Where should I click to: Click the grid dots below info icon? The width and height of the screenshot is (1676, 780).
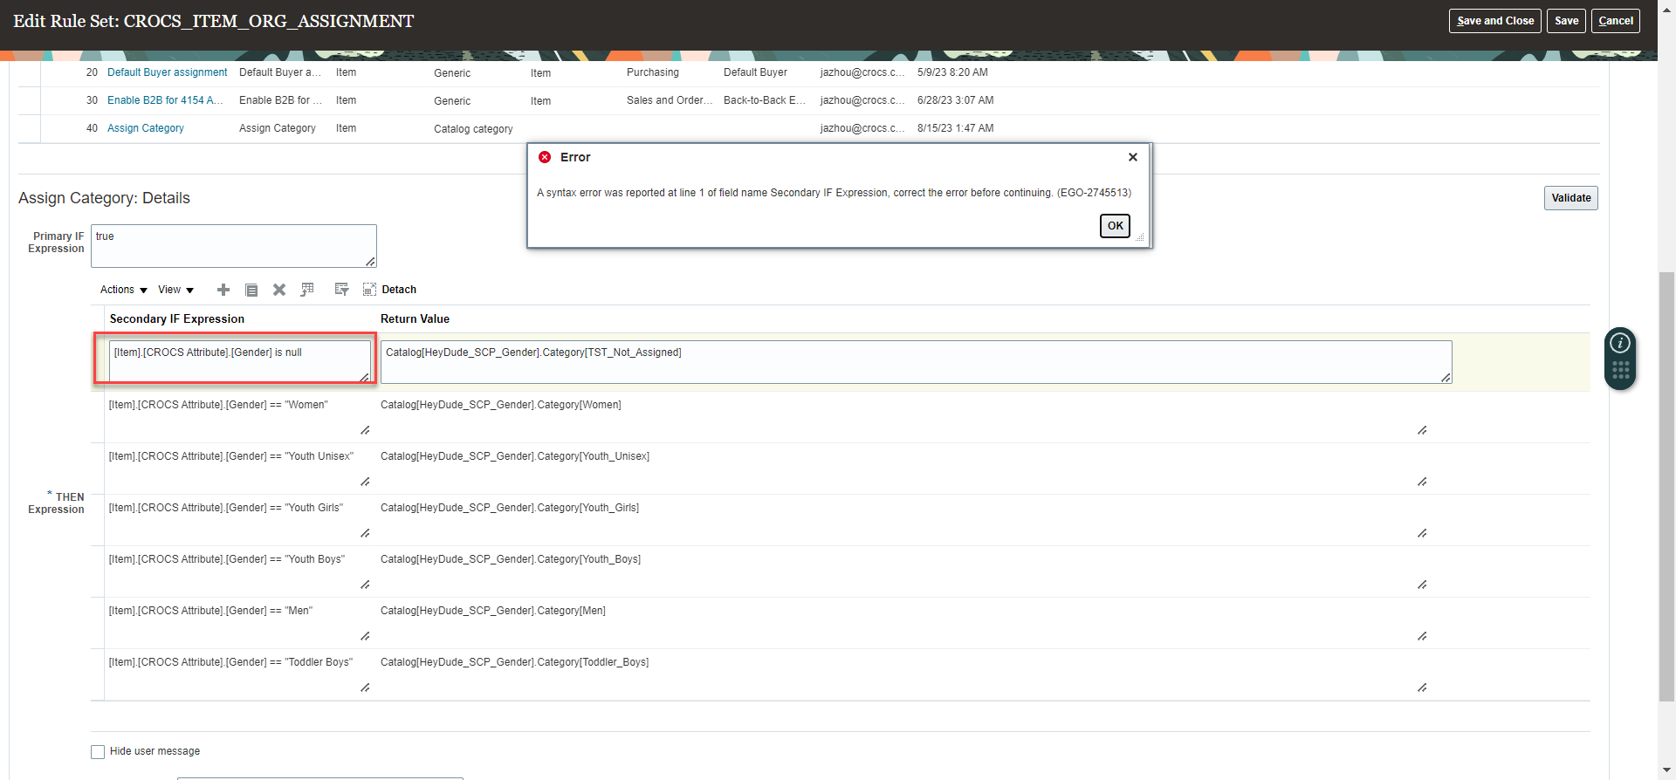point(1620,371)
